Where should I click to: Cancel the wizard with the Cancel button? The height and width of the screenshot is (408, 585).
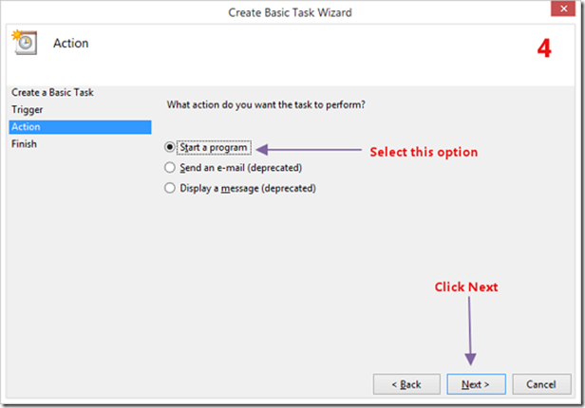pos(541,384)
